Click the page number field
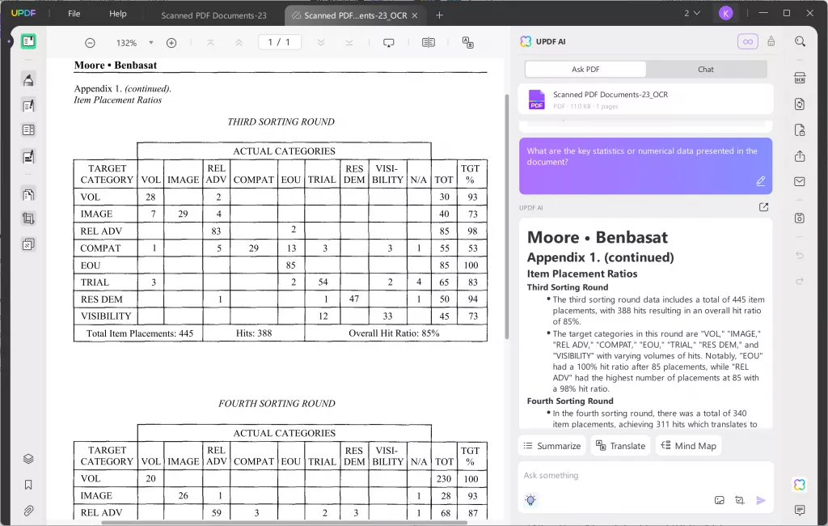Image resolution: width=828 pixels, height=526 pixels. [x=279, y=42]
